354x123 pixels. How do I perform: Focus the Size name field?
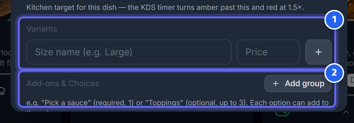tap(129, 52)
